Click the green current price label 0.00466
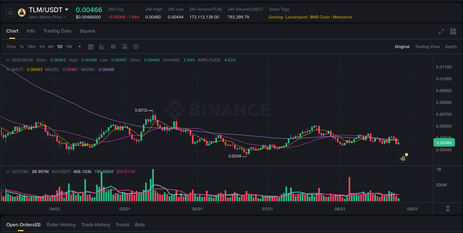The image size is (463, 233). click(x=444, y=142)
